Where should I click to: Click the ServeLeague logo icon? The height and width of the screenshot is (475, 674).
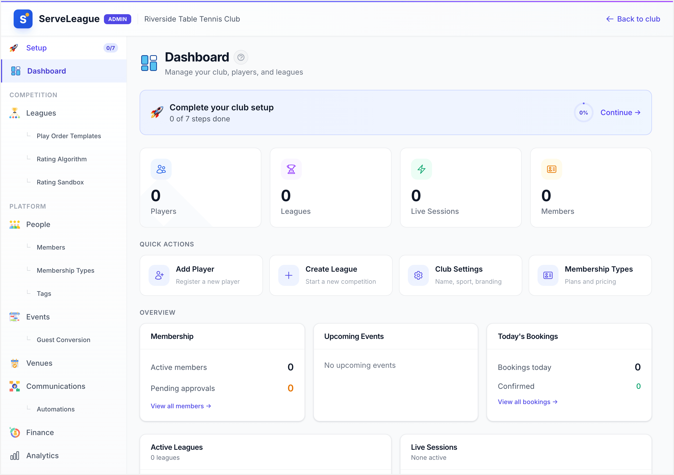[x=23, y=19]
